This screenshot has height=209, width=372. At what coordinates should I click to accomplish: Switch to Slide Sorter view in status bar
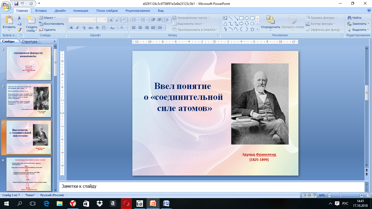point(309,195)
